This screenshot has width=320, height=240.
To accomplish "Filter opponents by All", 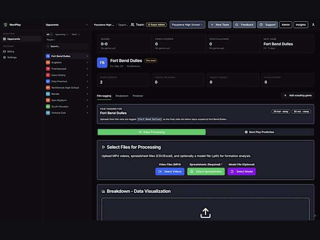I will coord(49,34).
